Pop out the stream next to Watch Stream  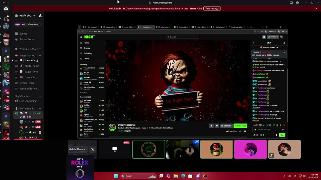(x=92, y=149)
